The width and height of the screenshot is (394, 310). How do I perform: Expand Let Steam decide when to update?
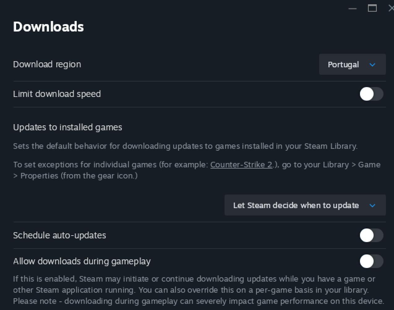click(305, 205)
